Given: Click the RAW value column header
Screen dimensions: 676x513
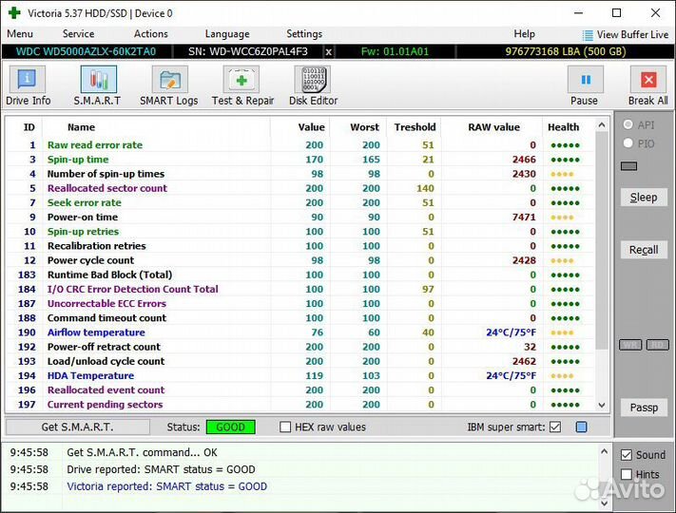Looking at the screenshot, I should (x=493, y=127).
